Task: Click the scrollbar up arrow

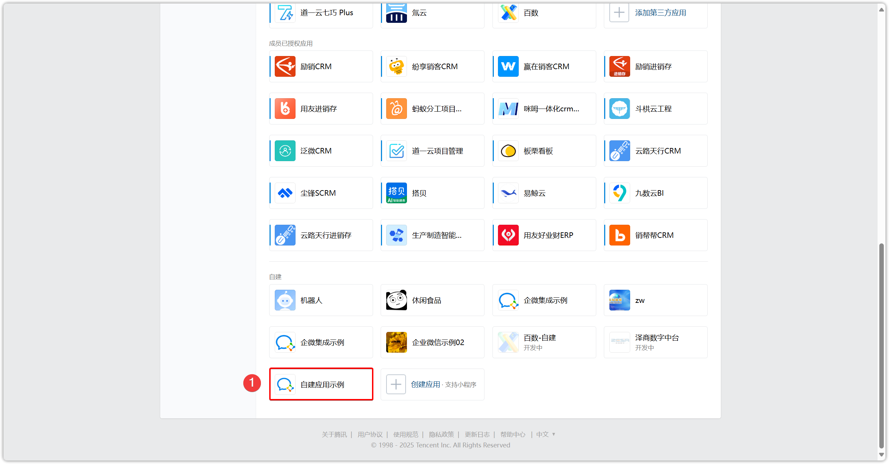Action: click(x=881, y=10)
